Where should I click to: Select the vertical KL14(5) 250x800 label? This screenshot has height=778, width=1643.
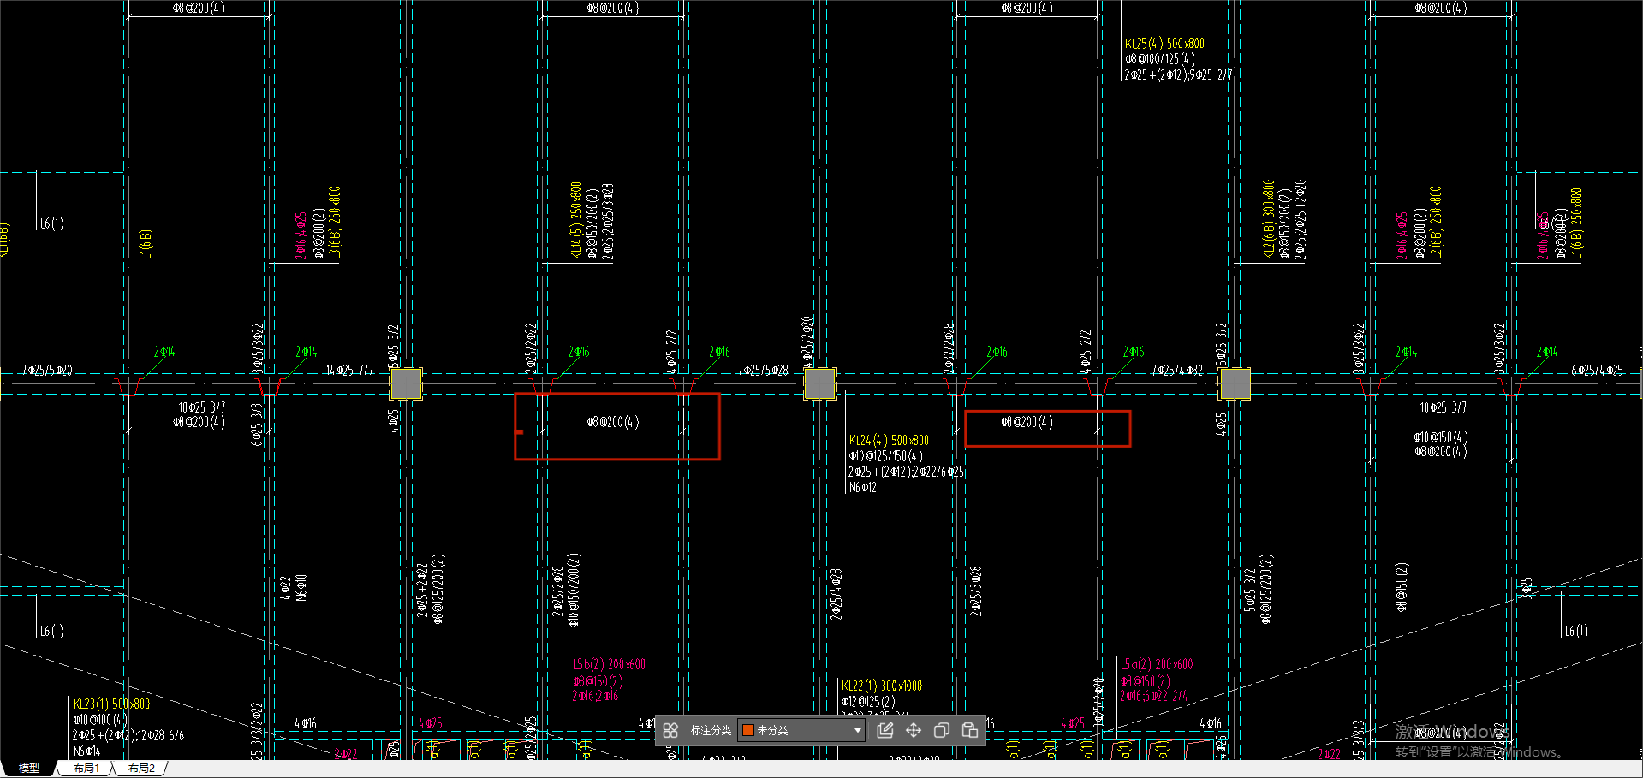pos(576,220)
